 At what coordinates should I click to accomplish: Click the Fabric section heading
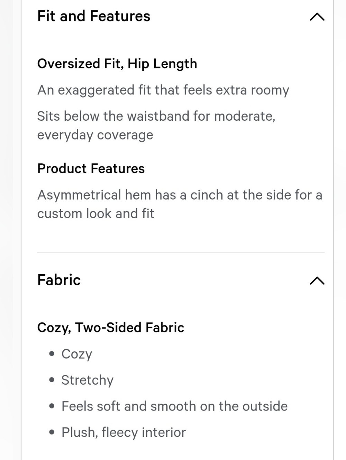pos(59,280)
